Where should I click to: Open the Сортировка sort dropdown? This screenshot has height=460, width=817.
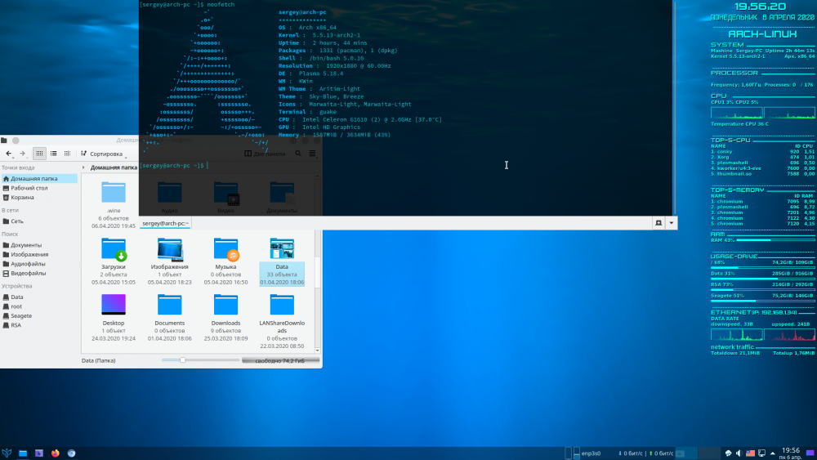pos(105,154)
